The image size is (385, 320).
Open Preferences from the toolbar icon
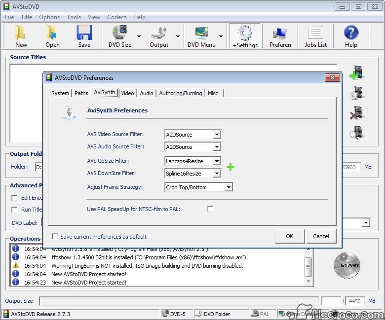[280, 34]
